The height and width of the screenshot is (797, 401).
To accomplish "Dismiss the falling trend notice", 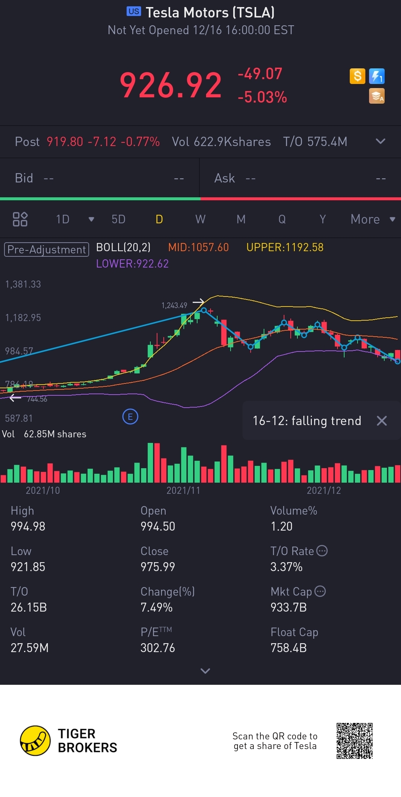I will point(382,421).
